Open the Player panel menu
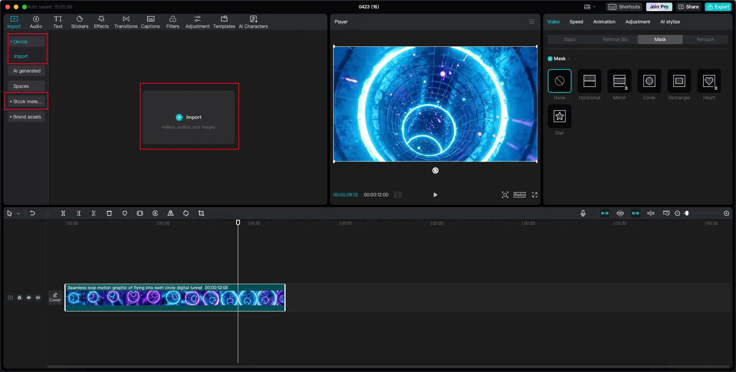The image size is (736, 372). pos(532,22)
